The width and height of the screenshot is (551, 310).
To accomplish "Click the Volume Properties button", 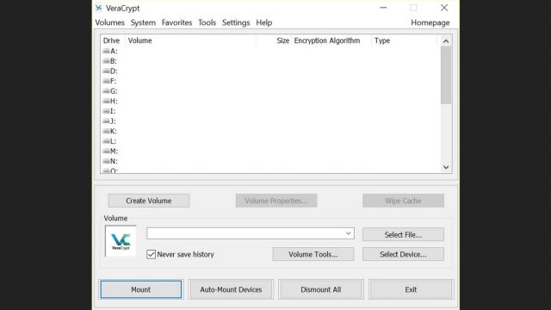I will (x=276, y=201).
